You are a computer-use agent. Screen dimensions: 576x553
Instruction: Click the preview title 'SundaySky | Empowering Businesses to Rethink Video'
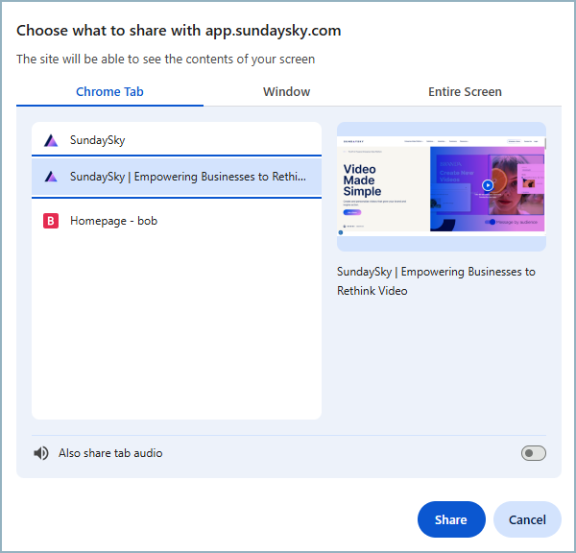(436, 281)
